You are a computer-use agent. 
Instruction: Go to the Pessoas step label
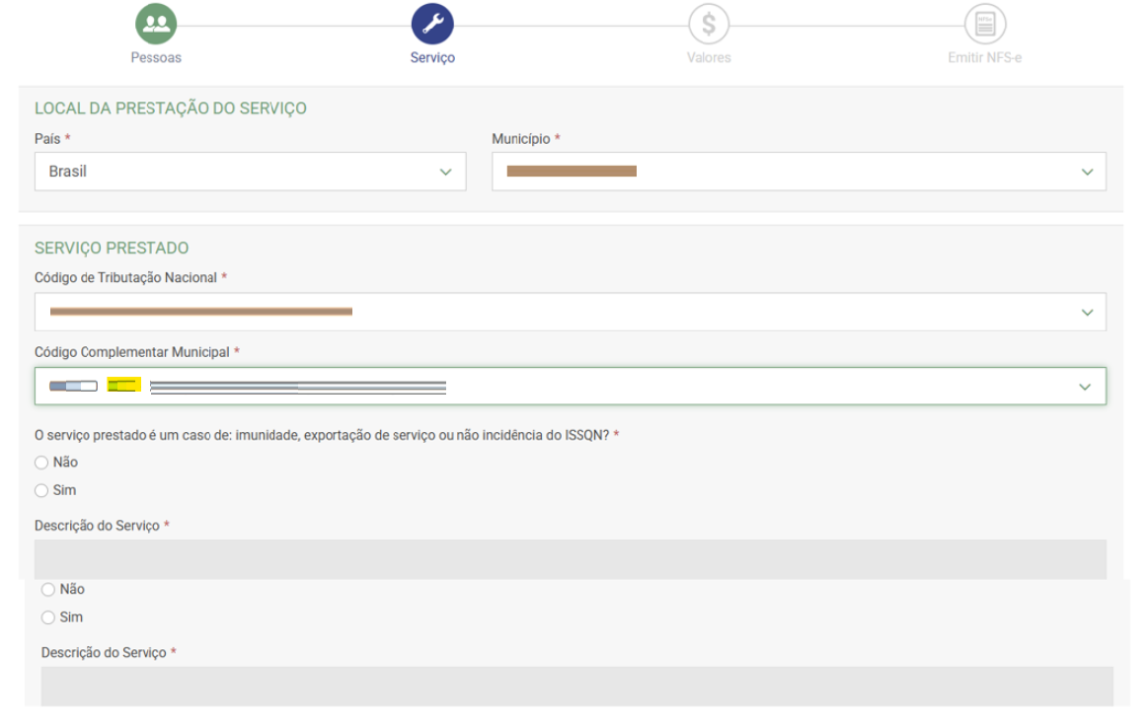pyautogui.click(x=156, y=58)
